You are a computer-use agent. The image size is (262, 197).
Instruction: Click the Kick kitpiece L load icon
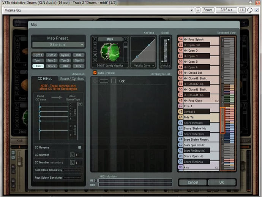95,39
